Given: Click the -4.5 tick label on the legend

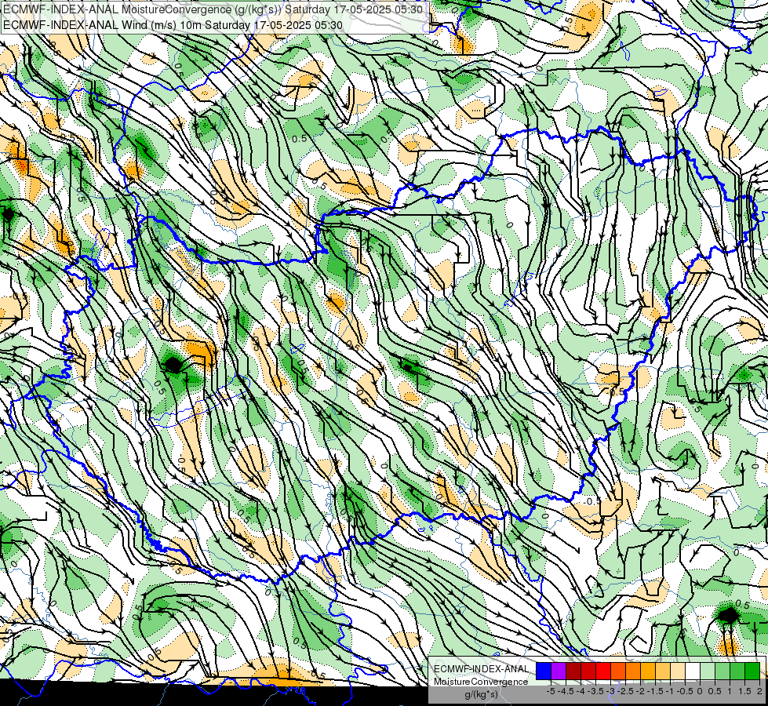Looking at the screenshot, I should point(566,691).
